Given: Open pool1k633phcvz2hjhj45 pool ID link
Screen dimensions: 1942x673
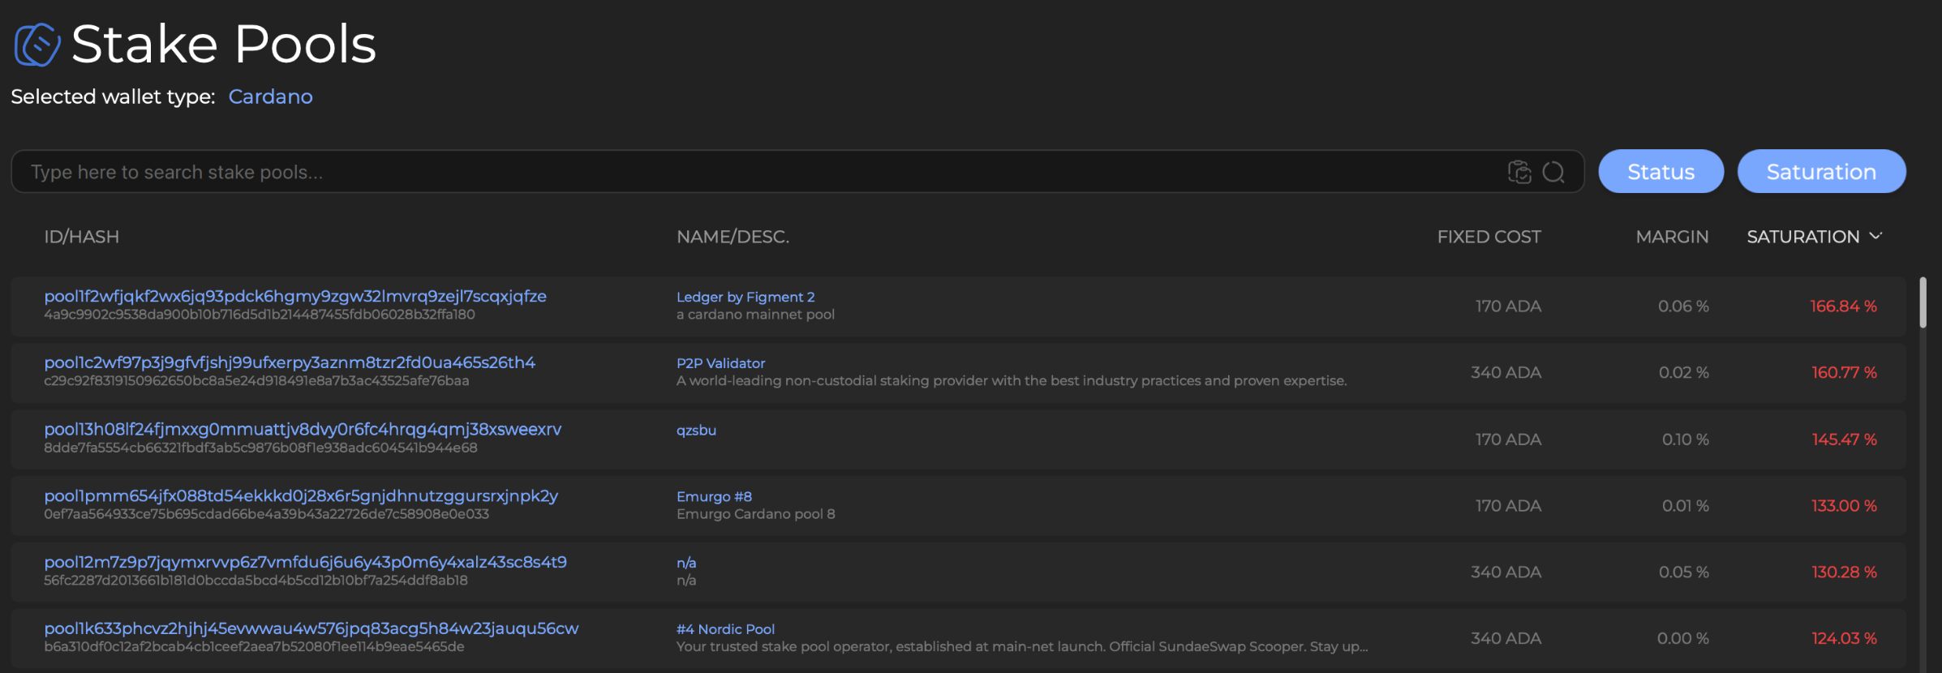Looking at the screenshot, I should coord(311,628).
